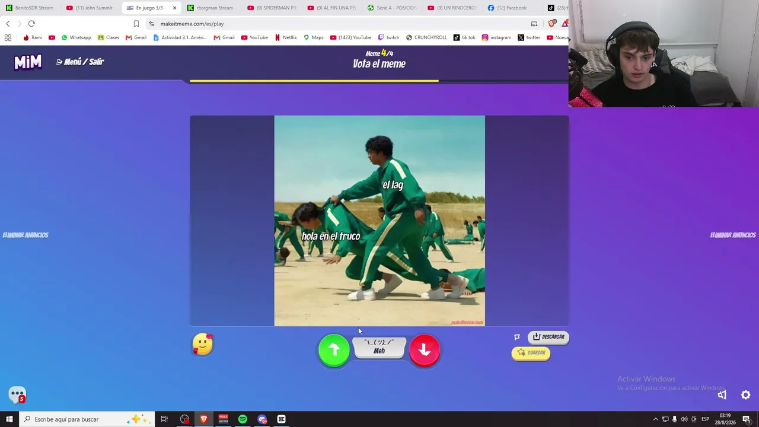This screenshot has height=427, width=759.
Task: Open the chat bubble with 5 notifications
Action: [x=17, y=394]
